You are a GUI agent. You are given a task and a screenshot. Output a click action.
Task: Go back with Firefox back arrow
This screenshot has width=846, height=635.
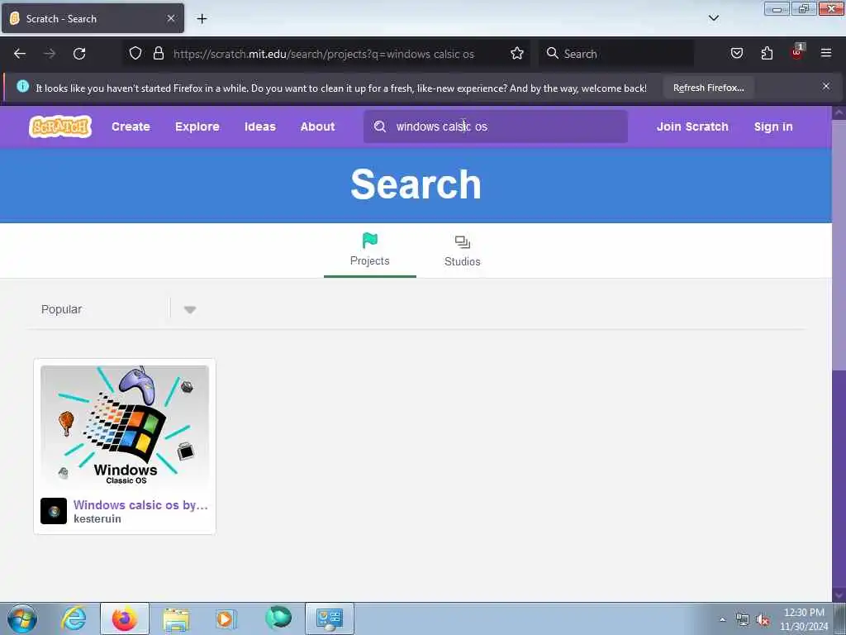[20, 54]
